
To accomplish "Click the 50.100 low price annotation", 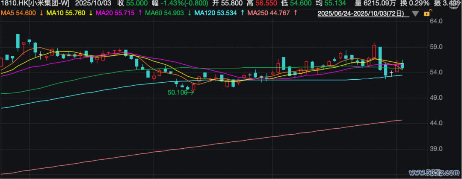I will click(x=178, y=92).
